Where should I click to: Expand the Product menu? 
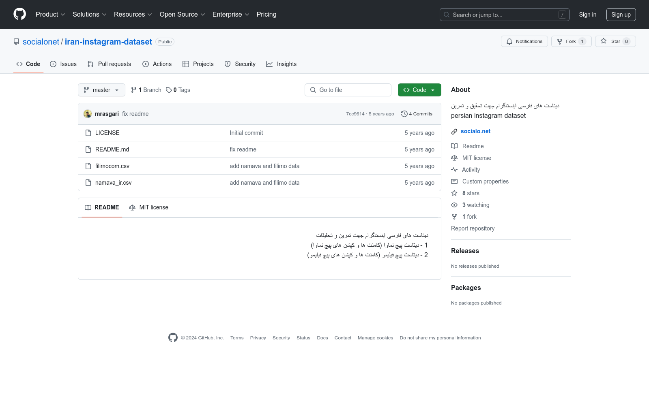coord(50,14)
